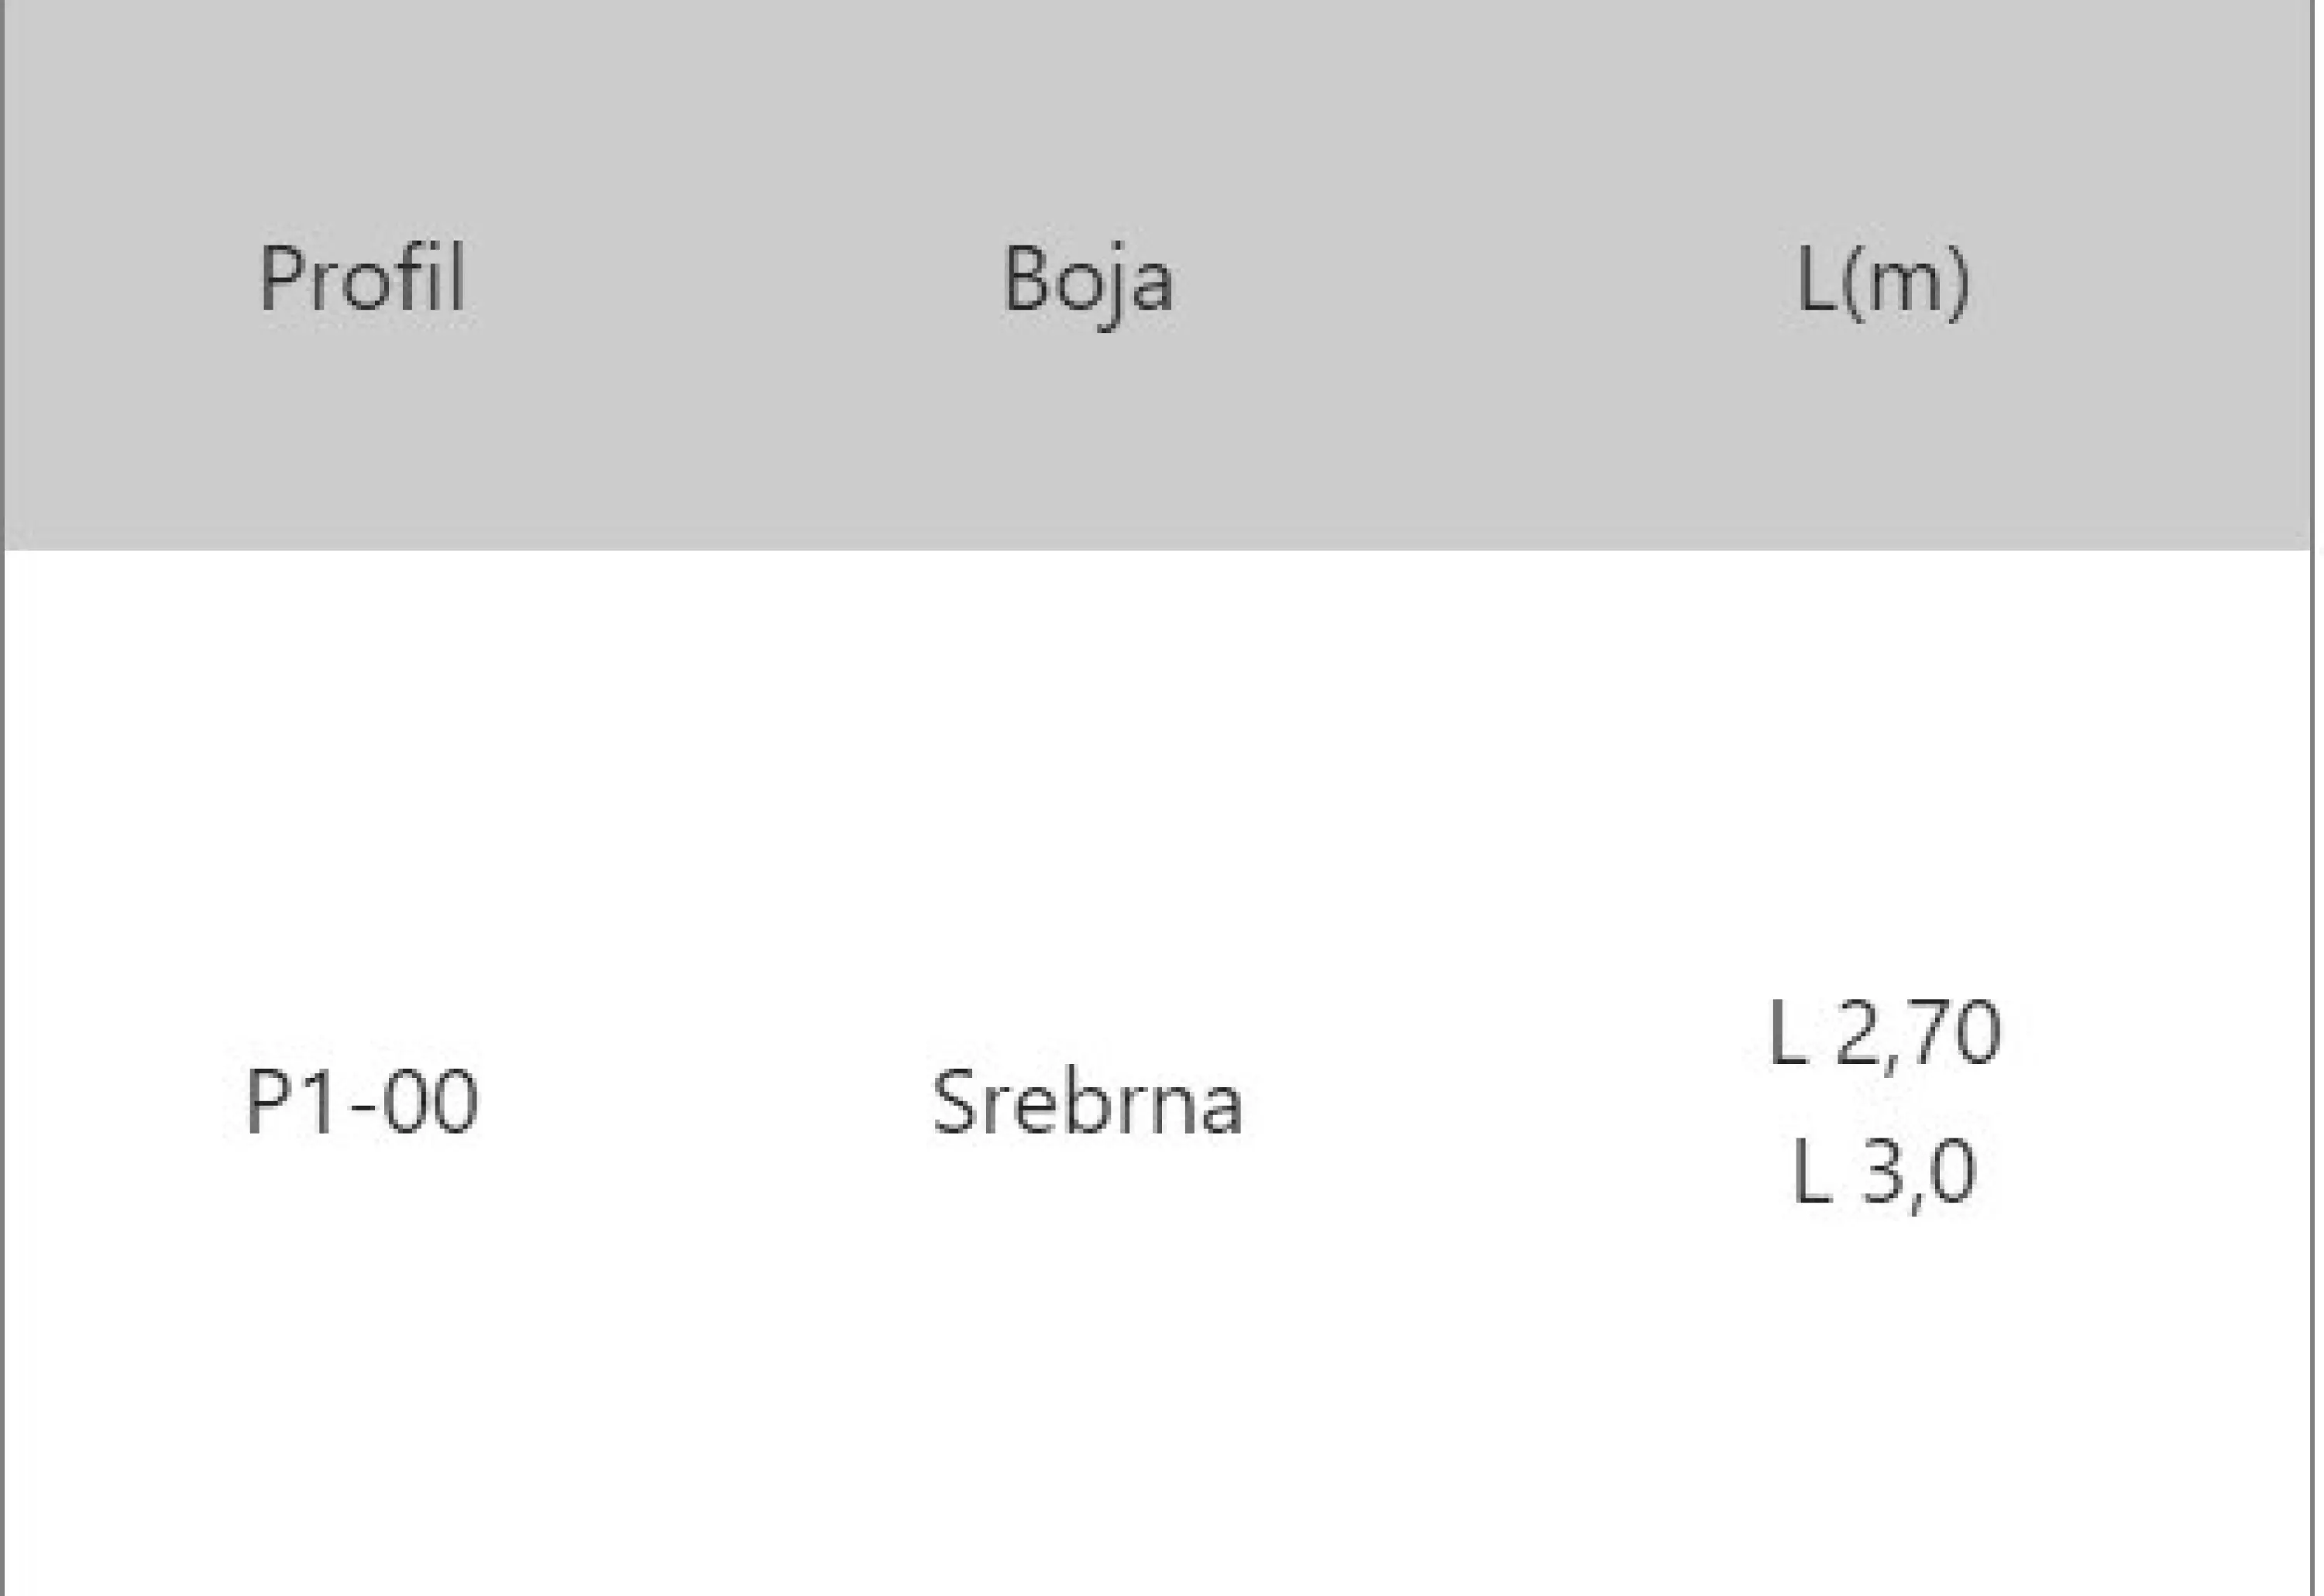This screenshot has height=1596, width=2324.
Task: Click white space below P1-00 cell
Action: tap(362, 1370)
